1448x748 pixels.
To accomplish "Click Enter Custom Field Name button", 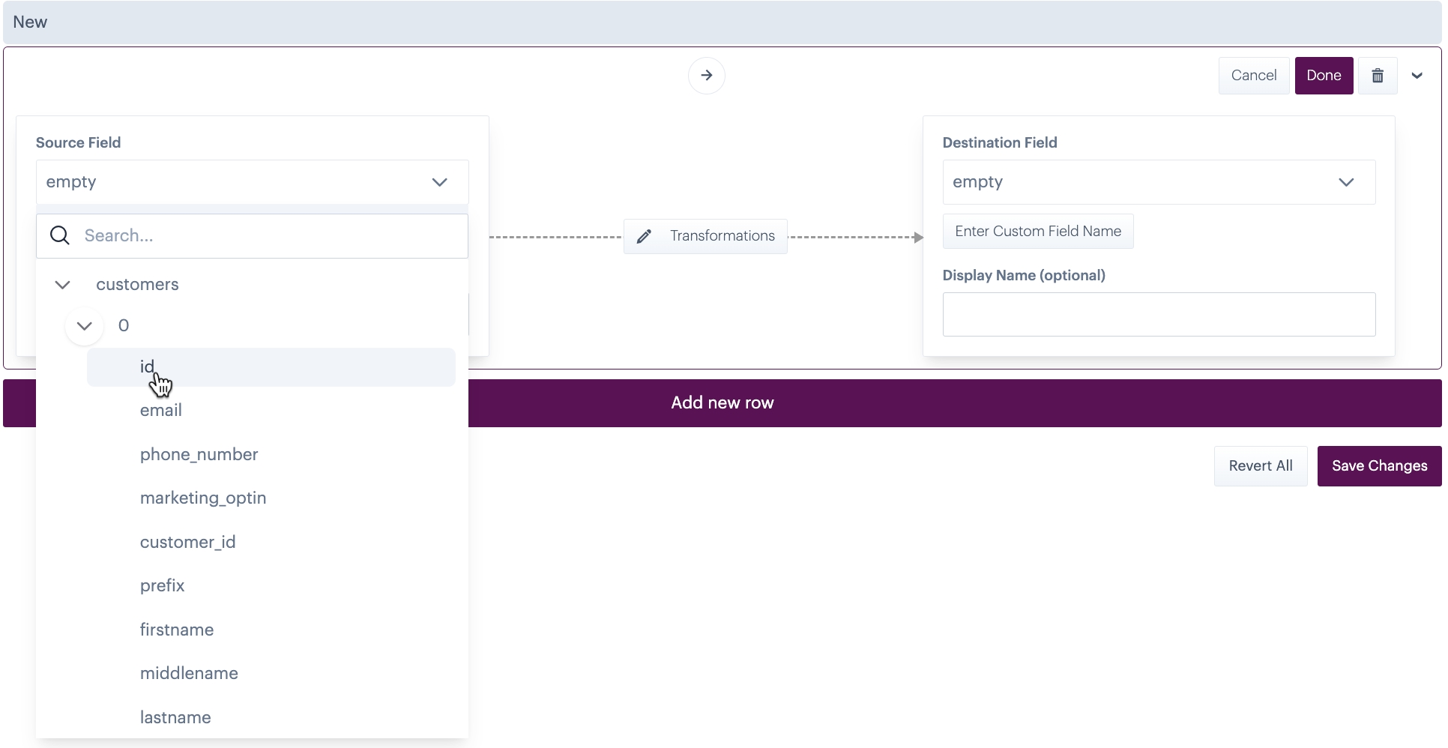I will click(1037, 232).
